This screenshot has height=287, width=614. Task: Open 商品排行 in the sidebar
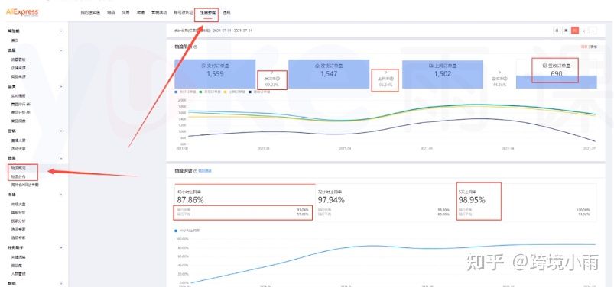[x=21, y=104]
